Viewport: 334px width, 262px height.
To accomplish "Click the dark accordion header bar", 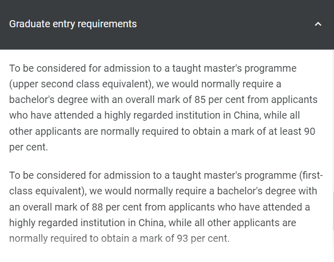I will click(167, 25).
